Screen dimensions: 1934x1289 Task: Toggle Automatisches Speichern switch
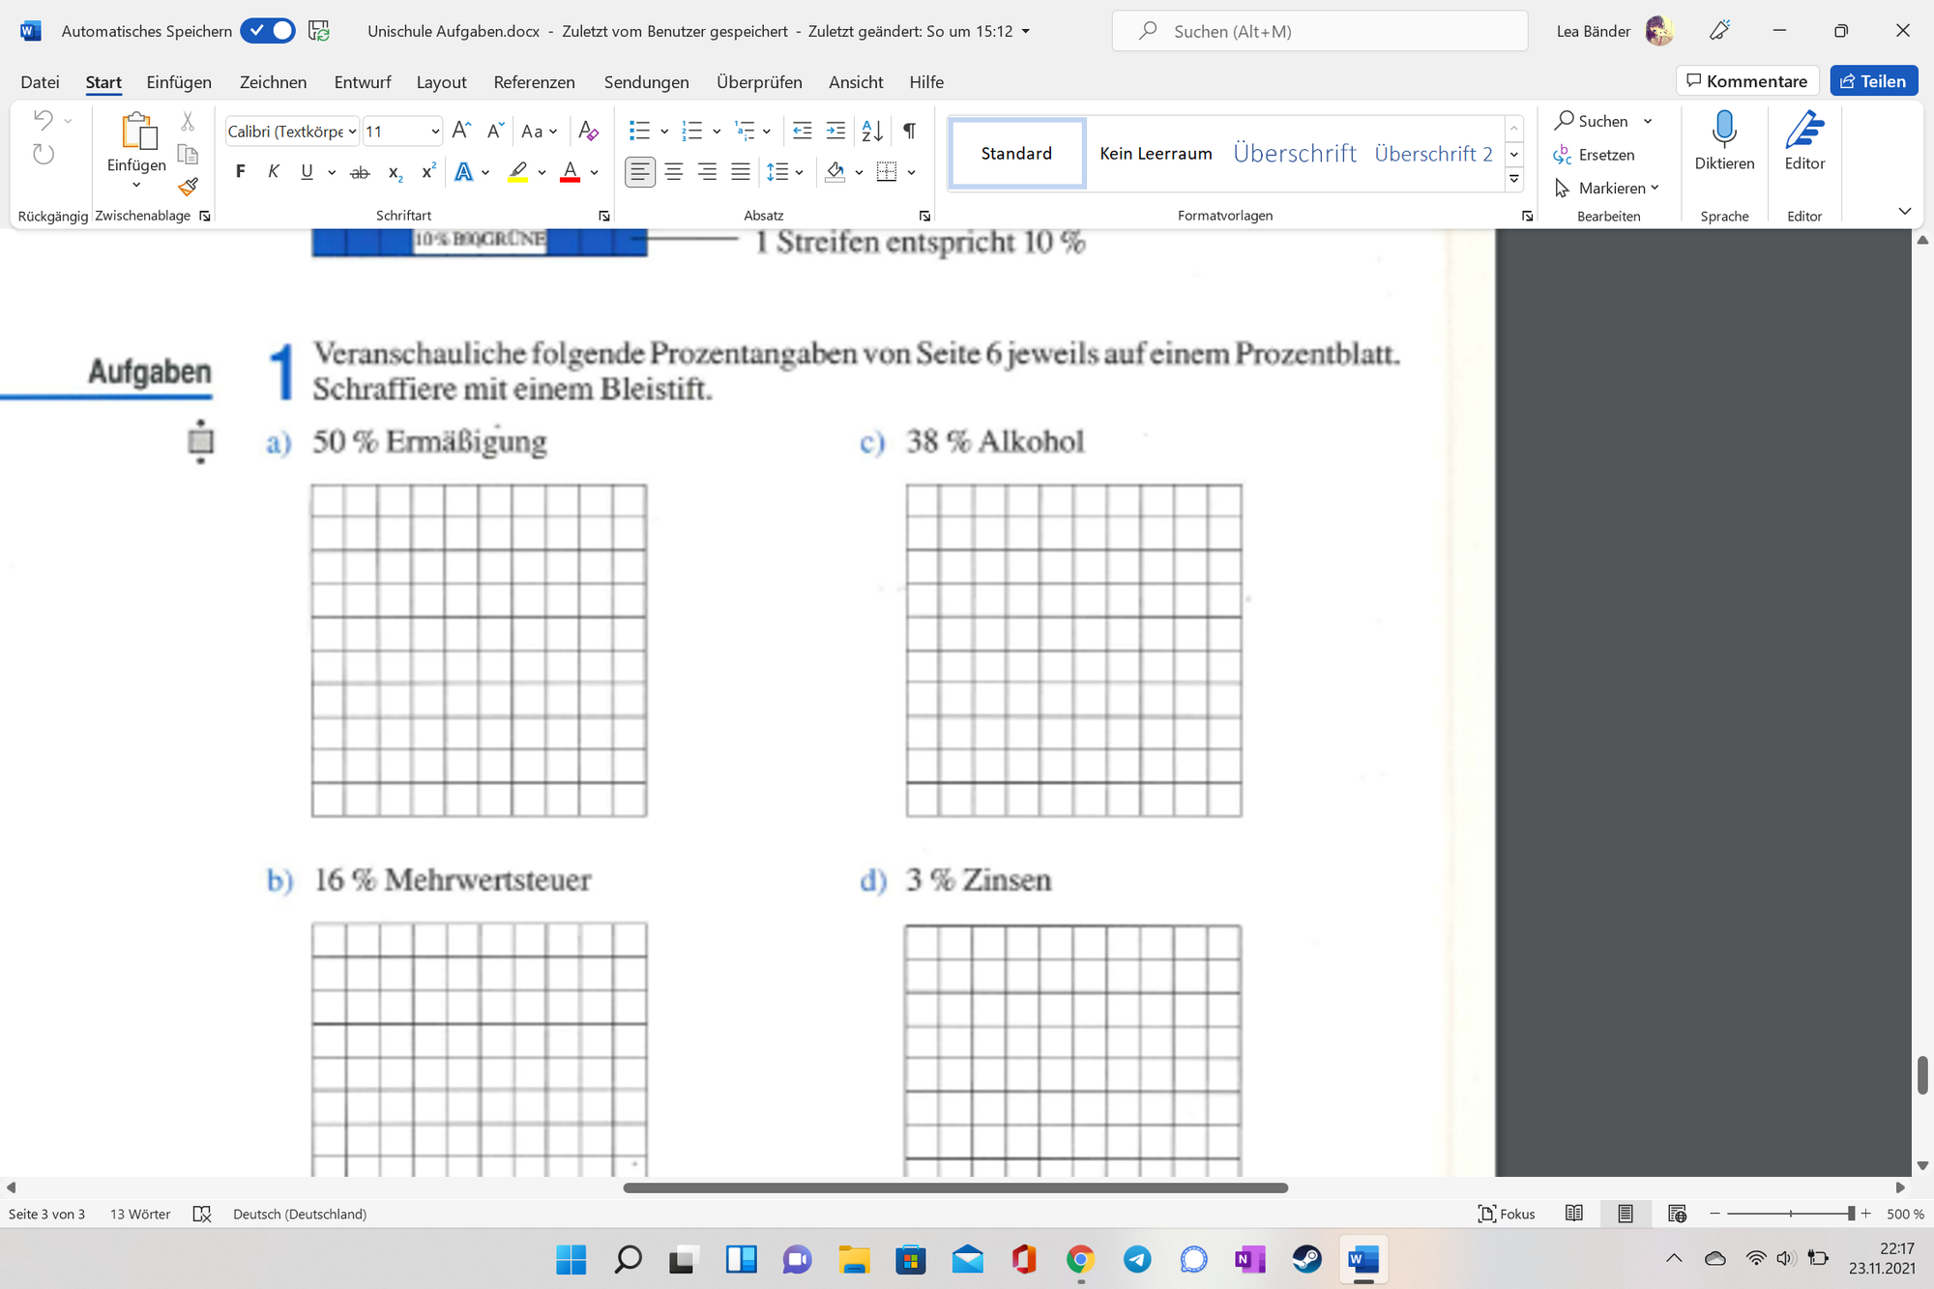[x=268, y=31]
